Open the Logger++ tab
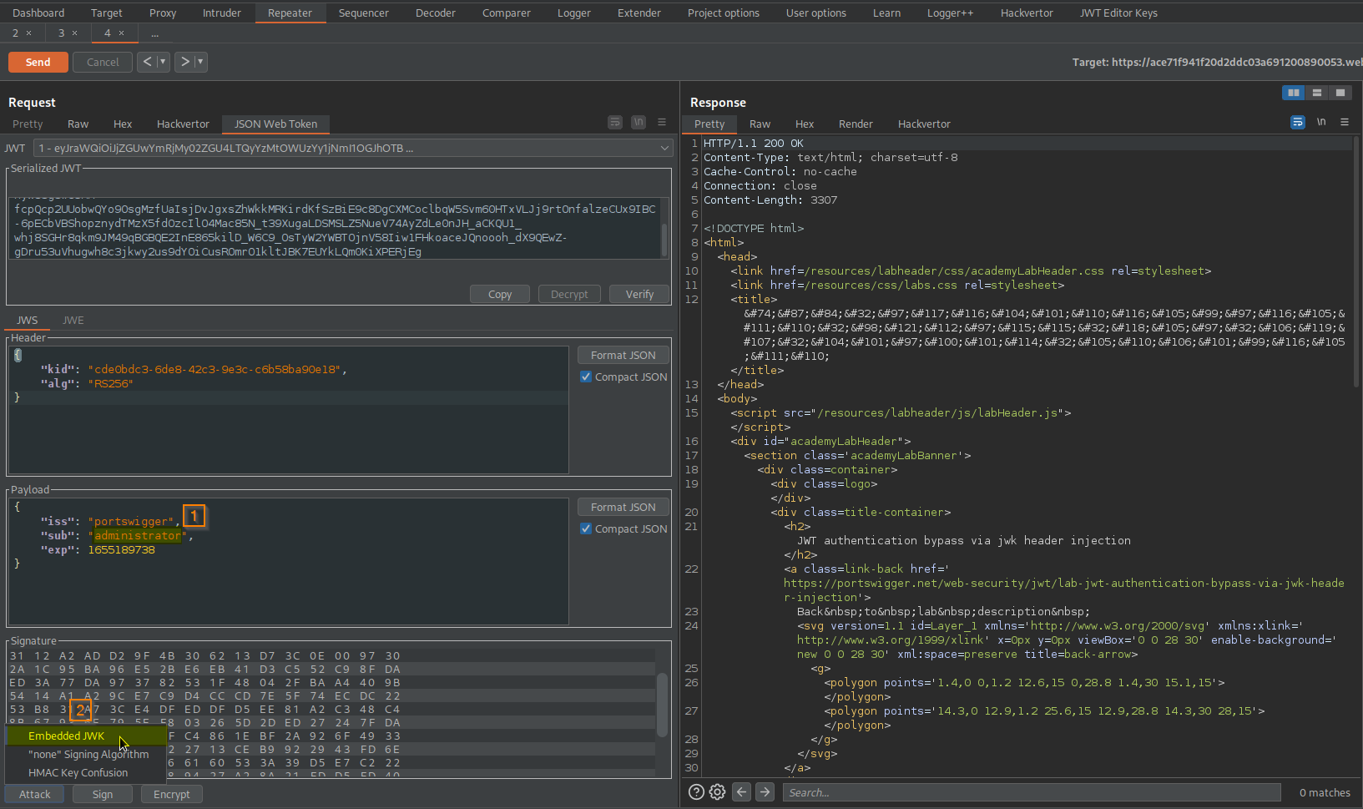The width and height of the screenshot is (1363, 809). click(x=950, y=13)
